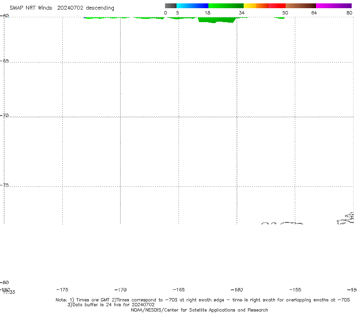Image resolution: width=357 pixels, height=313 pixels.
Task: Click the longitude label -160
Action: [237, 290]
